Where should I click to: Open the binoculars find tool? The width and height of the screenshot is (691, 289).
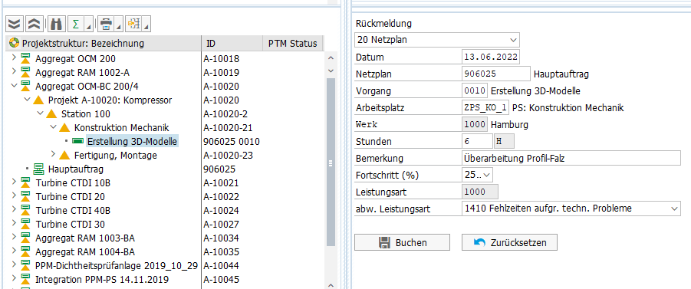pyautogui.click(x=56, y=25)
